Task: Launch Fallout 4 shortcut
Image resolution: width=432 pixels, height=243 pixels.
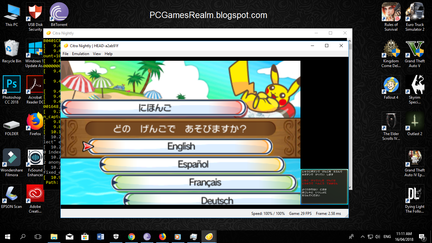Action: pos(391,88)
